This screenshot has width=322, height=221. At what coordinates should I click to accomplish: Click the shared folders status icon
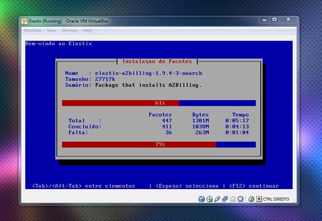(x=233, y=199)
